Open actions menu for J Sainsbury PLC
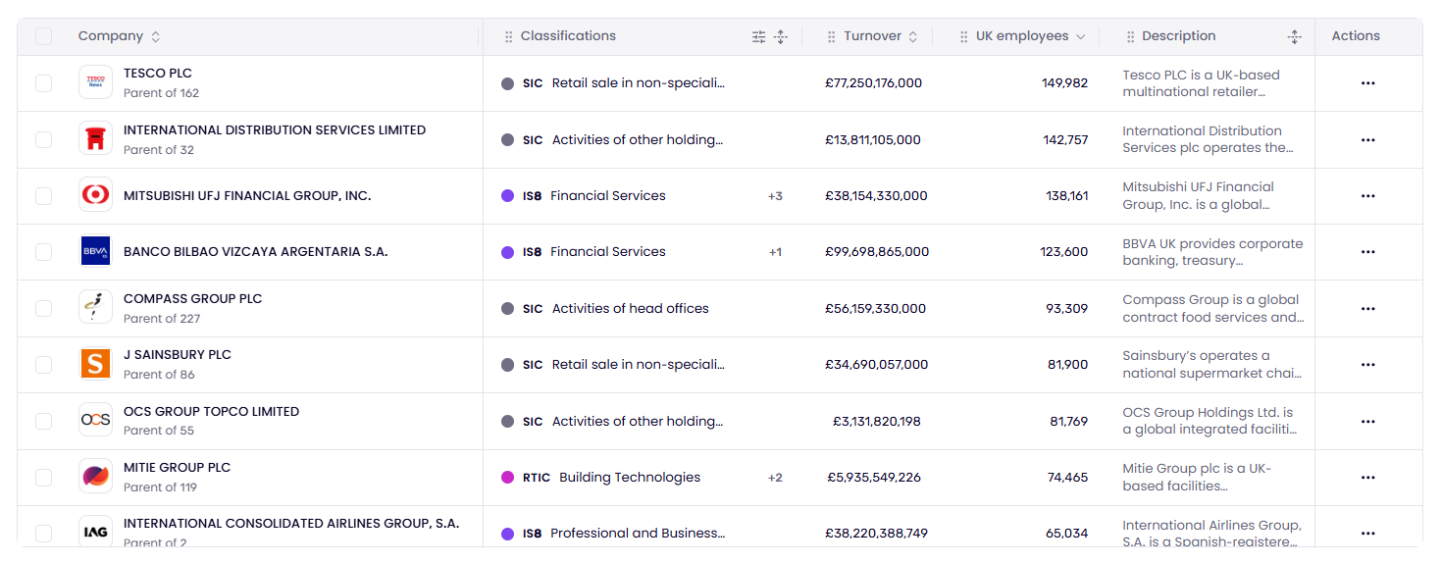Viewport: 1441px width, 564px height. pos(1367,365)
